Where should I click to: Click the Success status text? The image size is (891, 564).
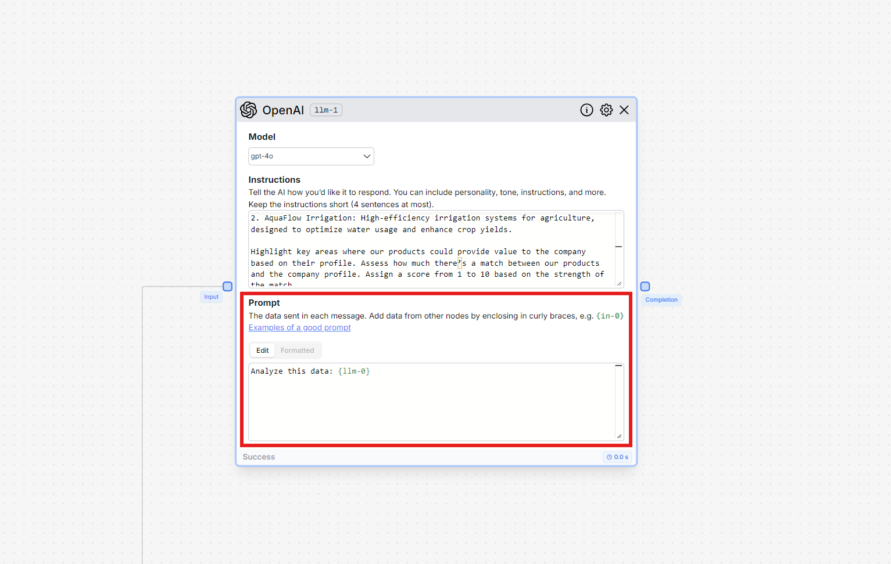pyautogui.click(x=259, y=457)
